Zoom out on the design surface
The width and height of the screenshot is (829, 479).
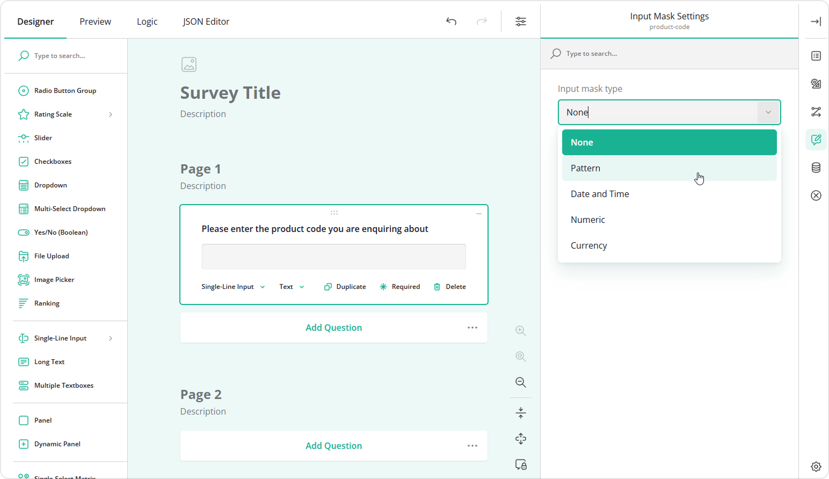point(520,382)
